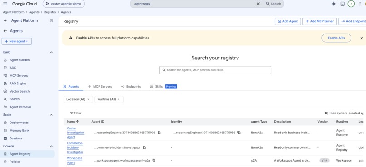The width and height of the screenshot is (366, 167).
Task: Open the Workspace Agent link
Action: tap(74, 161)
